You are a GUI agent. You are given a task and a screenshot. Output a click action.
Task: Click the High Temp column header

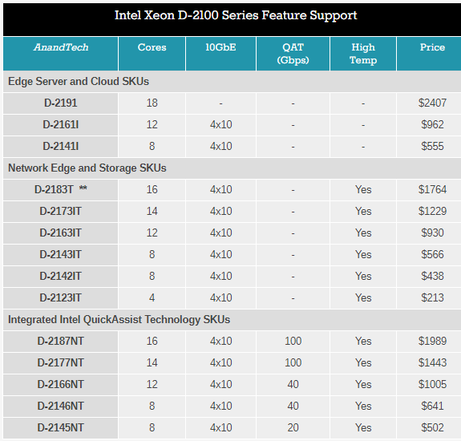(363, 54)
